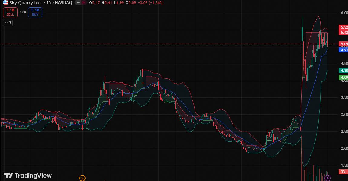The width and height of the screenshot is (348, 181).
Task: Click the 0.00 spread value
Action: (23, 12)
